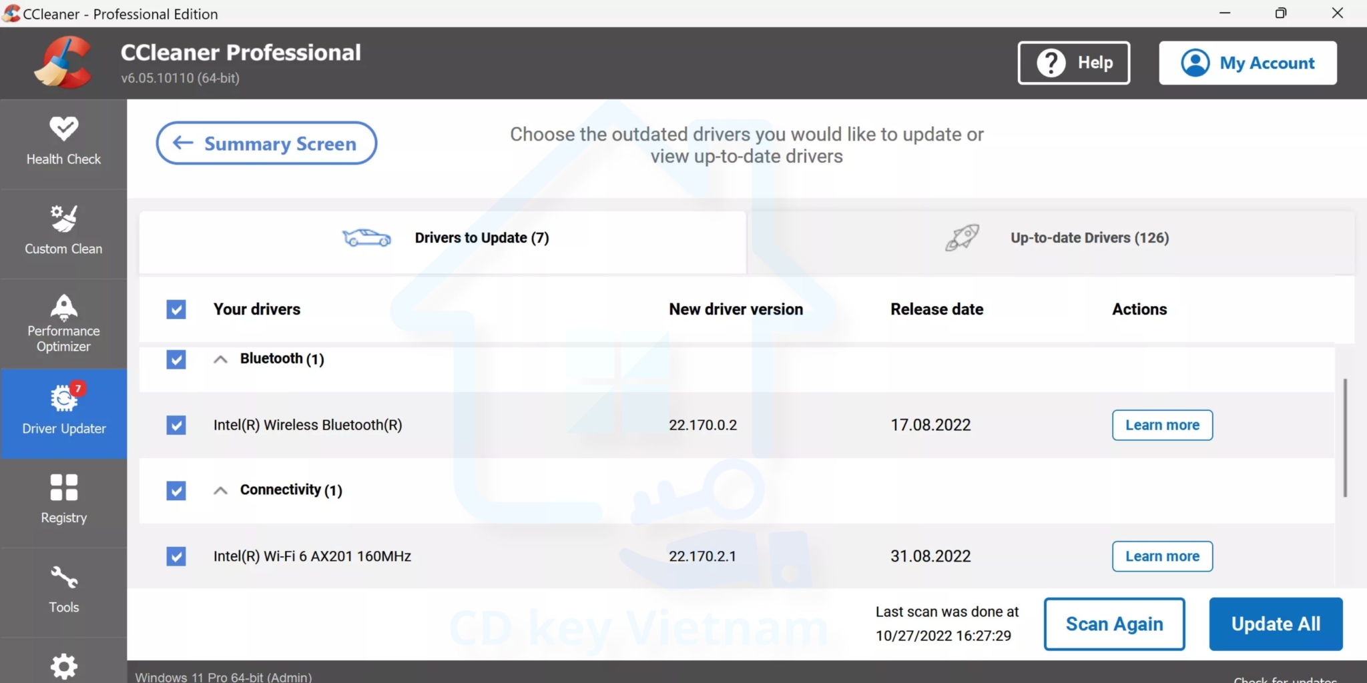Viewport: 1367px width, 683px height.
Task: Uncheck the Bluetooth drivers group
Action: [x=175, y=359]
